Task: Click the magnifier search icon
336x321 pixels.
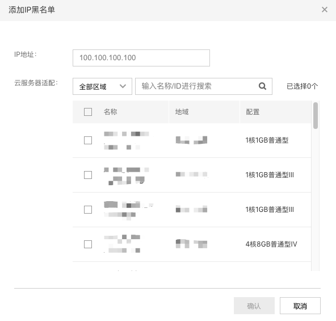Action: (x=262, y=86)
